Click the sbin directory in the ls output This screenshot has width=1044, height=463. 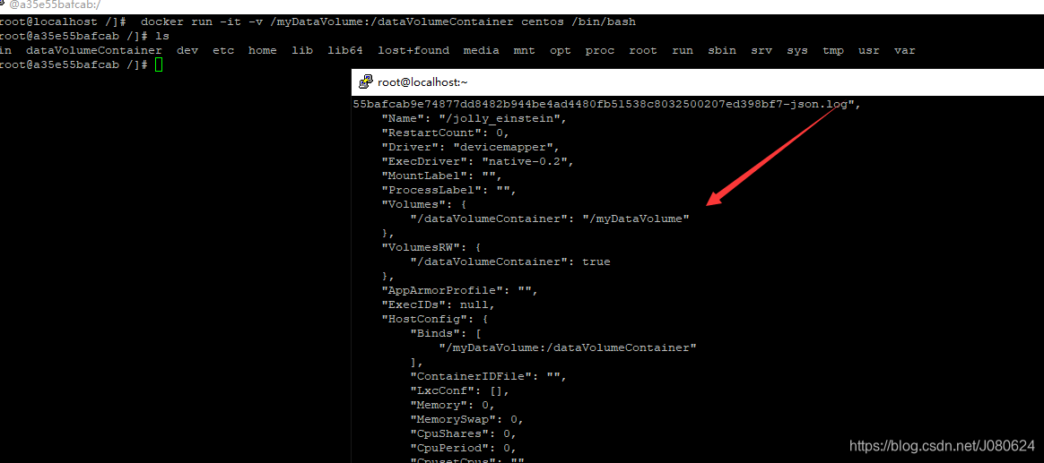coord(722,50)
